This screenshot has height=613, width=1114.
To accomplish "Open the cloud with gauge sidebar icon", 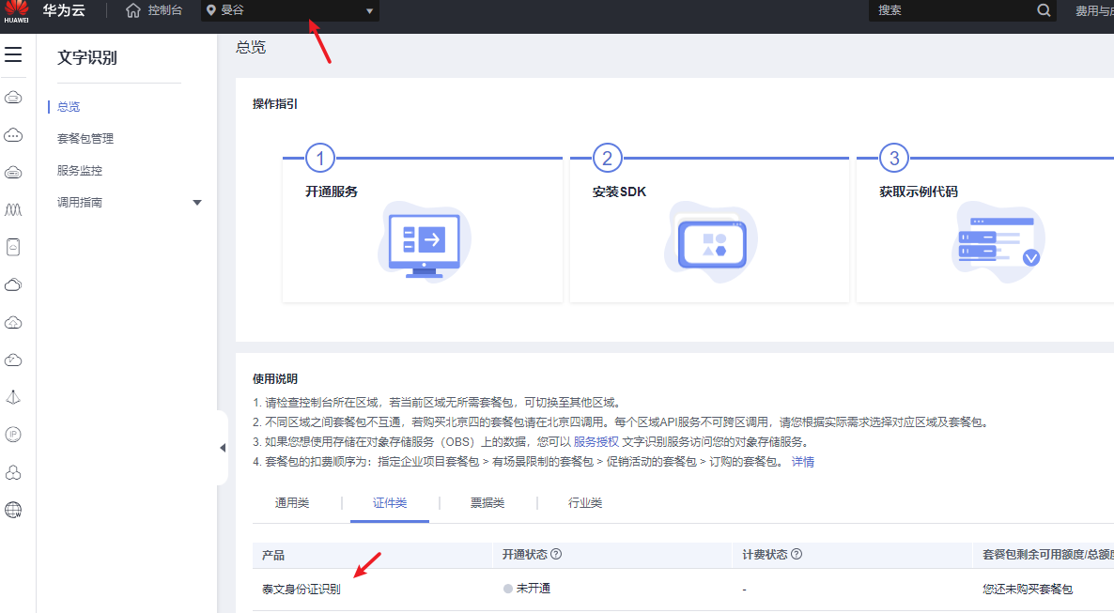I will [x=13, y=360].
